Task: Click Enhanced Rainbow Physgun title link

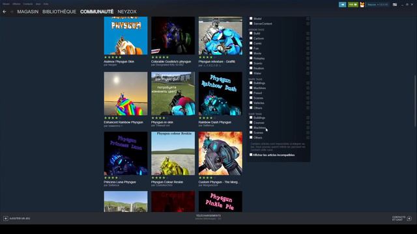Action: [x=123, y=122]
